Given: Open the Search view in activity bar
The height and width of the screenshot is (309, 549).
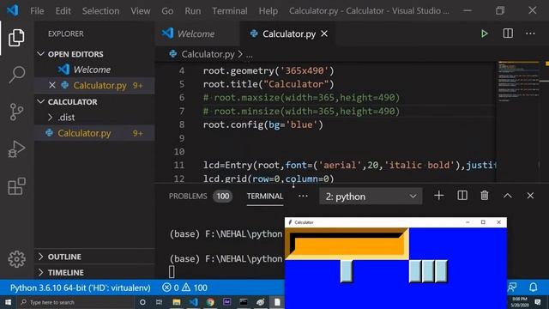Looking at the screenshot, I should (x=16, y=75).
